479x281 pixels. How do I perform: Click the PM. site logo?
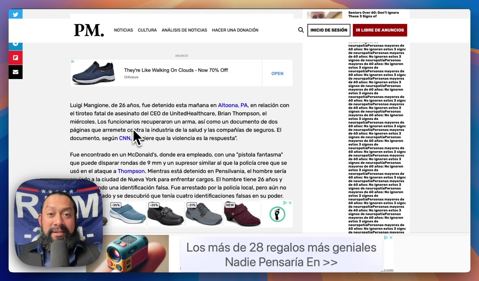point(88,30)
